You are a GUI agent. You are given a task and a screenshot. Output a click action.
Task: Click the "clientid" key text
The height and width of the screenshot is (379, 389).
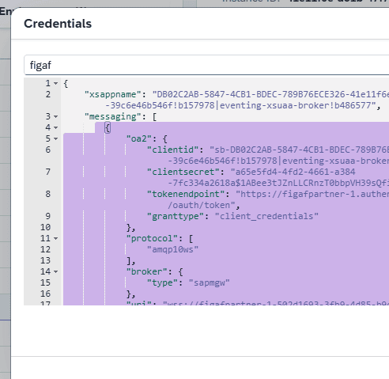click(x=173, y=150)
